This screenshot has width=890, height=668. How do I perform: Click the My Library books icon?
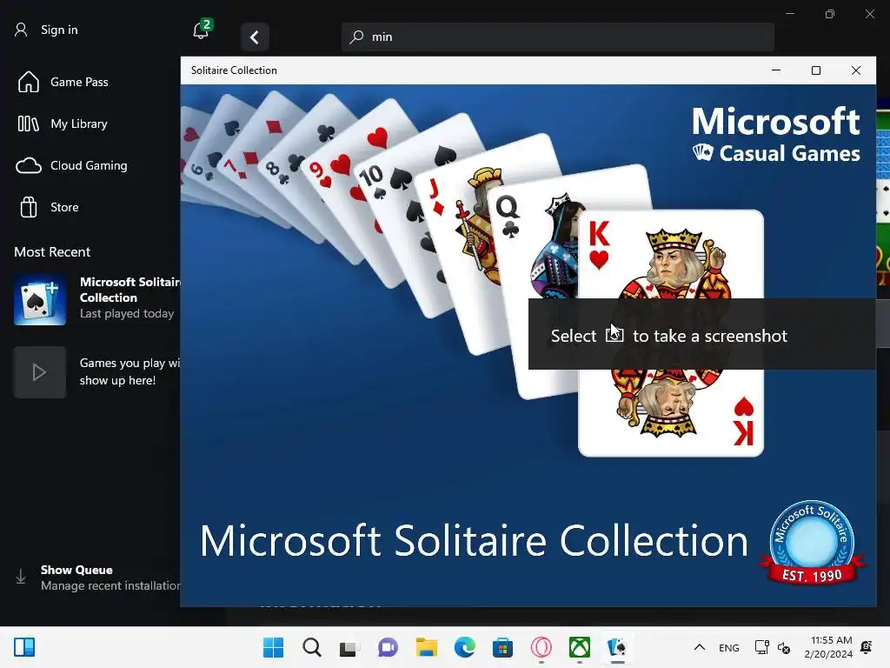coord(29,124)
